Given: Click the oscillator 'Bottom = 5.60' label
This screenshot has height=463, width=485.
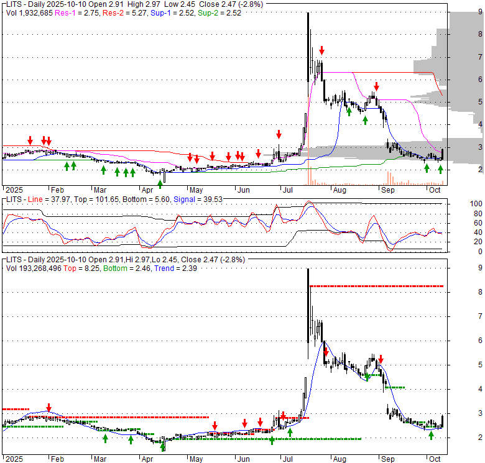Looking at the screenshot, I should [x=146, y=199].
